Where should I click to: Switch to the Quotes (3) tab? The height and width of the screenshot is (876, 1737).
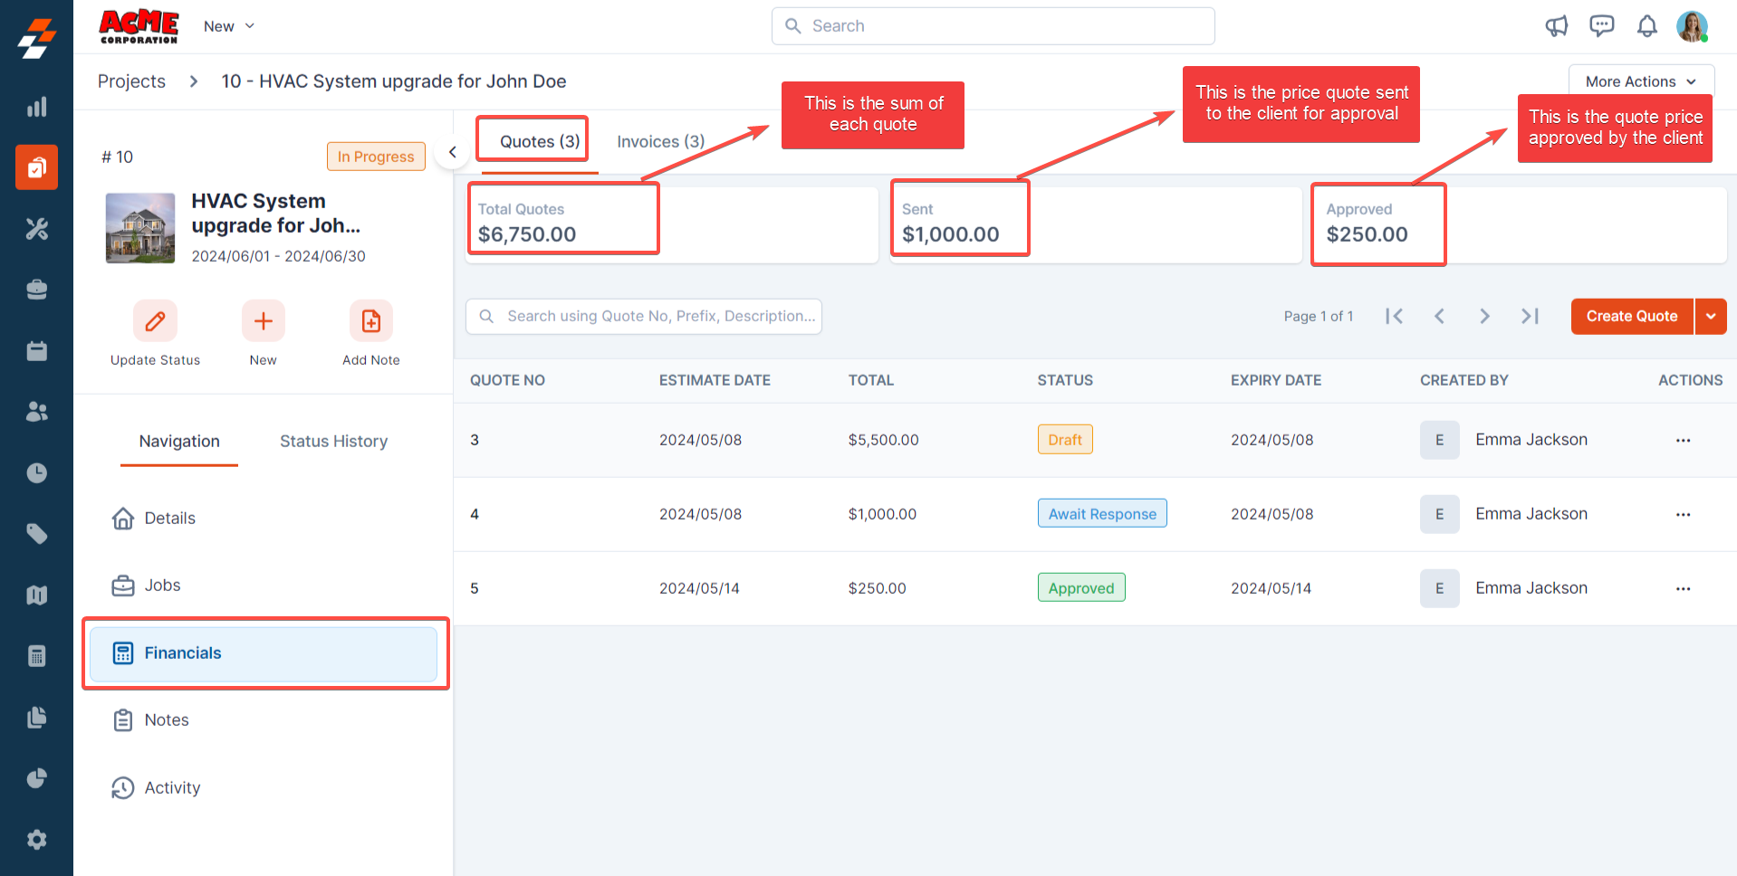click(540, 141)
